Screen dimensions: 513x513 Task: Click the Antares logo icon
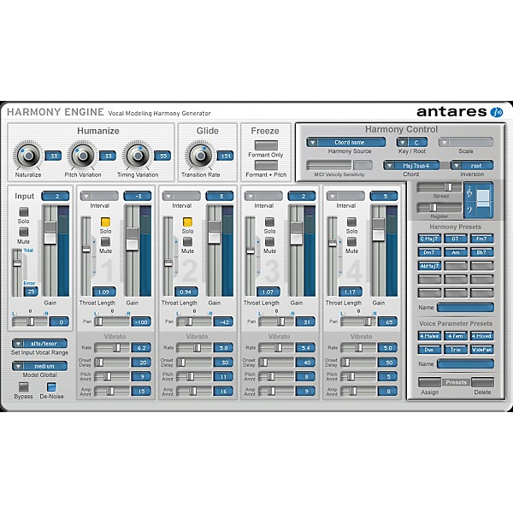[496, 112]
